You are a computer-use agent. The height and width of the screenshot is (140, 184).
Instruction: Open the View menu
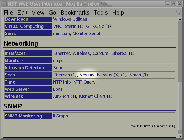(x=38, y=12)
